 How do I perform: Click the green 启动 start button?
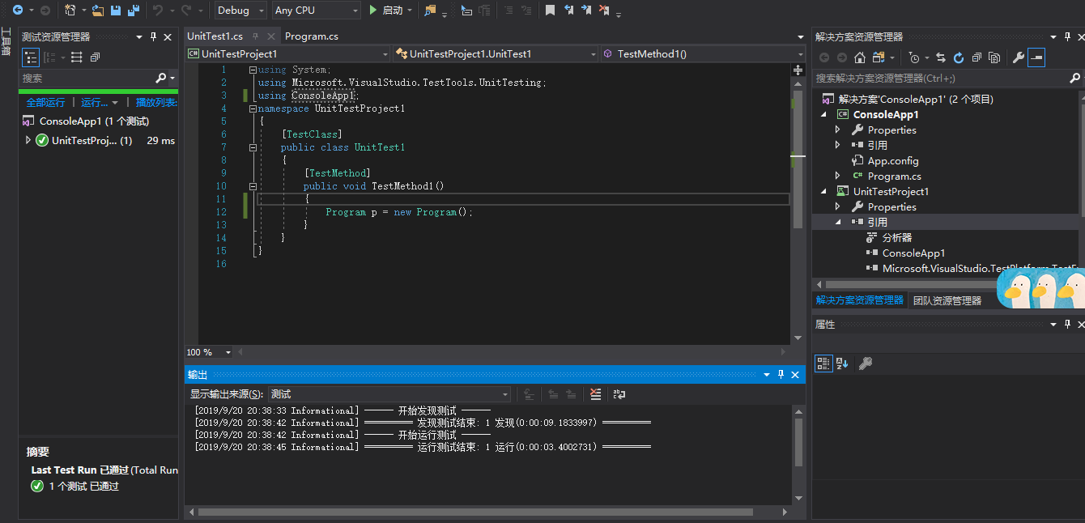point(385,11)
